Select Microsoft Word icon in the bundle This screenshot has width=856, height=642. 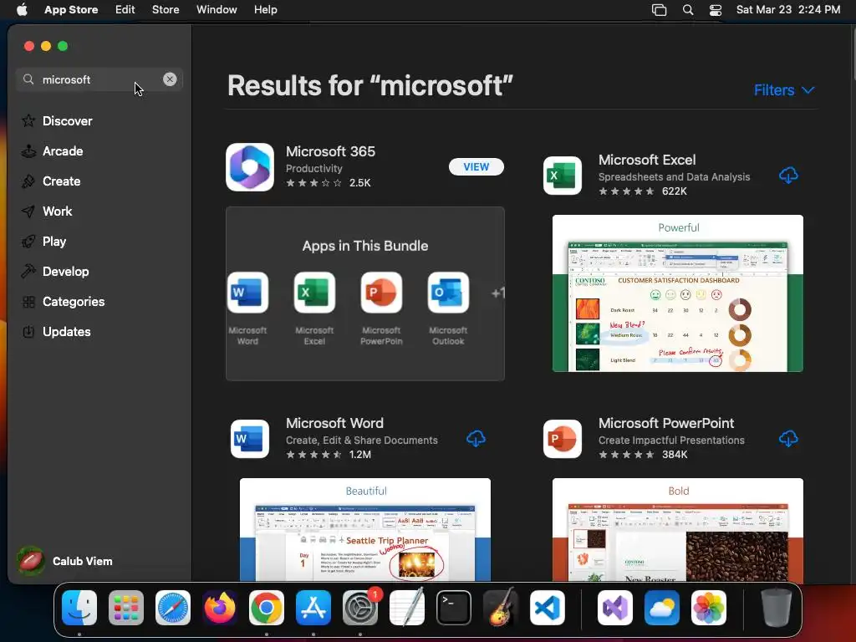coord(247,293)
